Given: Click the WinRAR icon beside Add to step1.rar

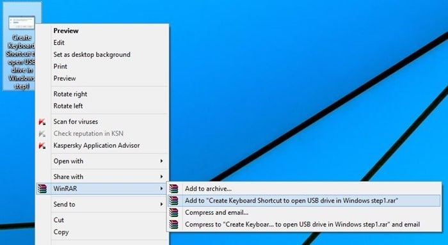Looking at the screenshot, I should 173,201.
